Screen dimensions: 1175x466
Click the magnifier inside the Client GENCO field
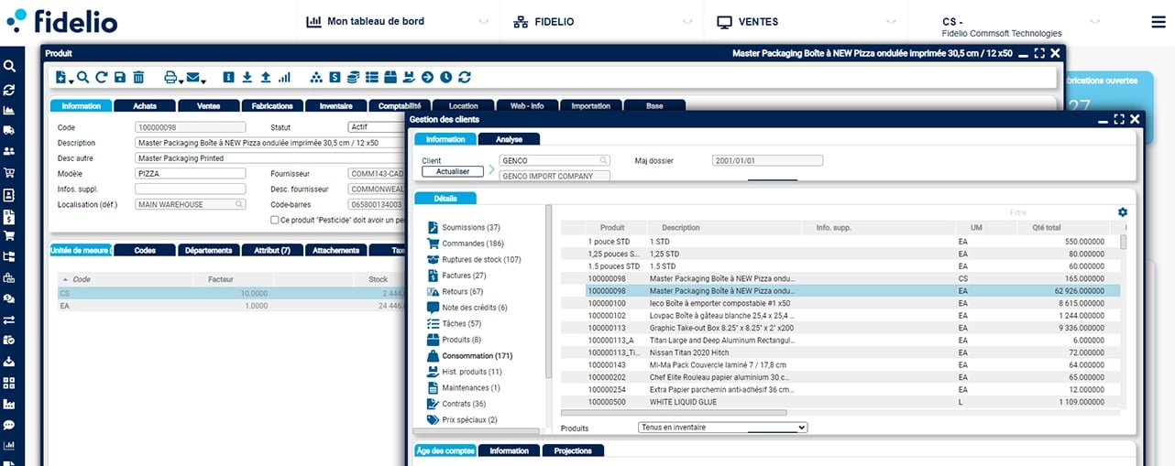coord(603,160)
